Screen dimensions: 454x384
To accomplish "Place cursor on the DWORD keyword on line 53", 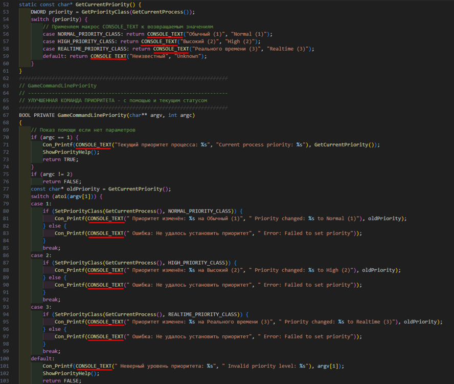I will pyautogui.click(x=38, y=11).
